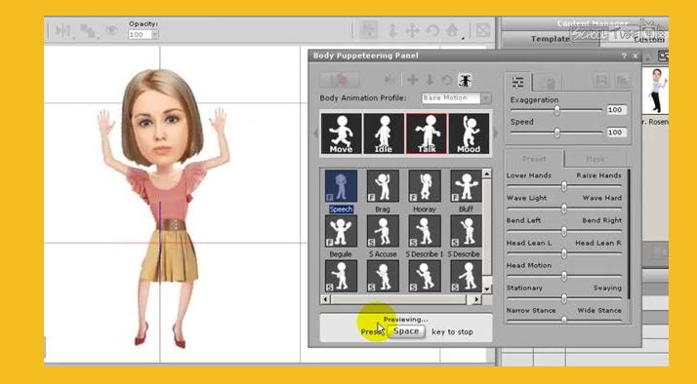Image resolution: width=697 pixels, height=384 pixels.
Task: Click the Space key button
Action: [406, 331]
